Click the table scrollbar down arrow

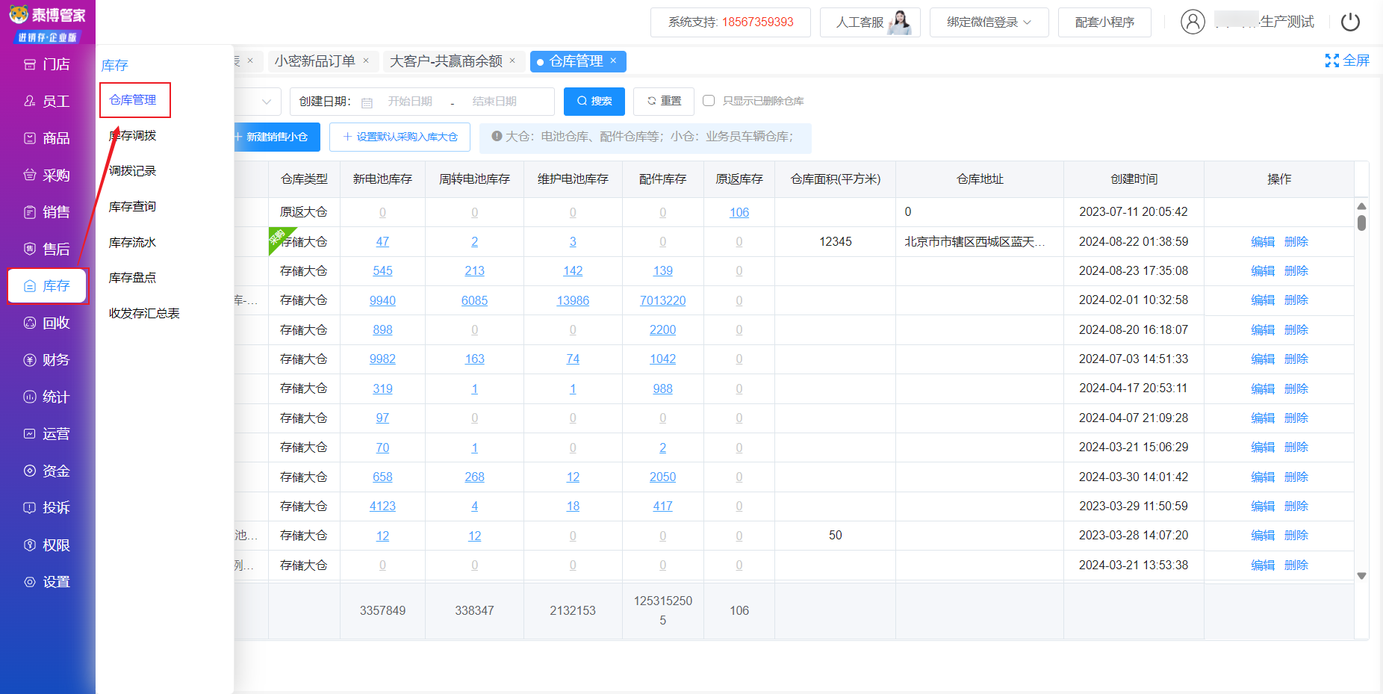(1361, 575)
